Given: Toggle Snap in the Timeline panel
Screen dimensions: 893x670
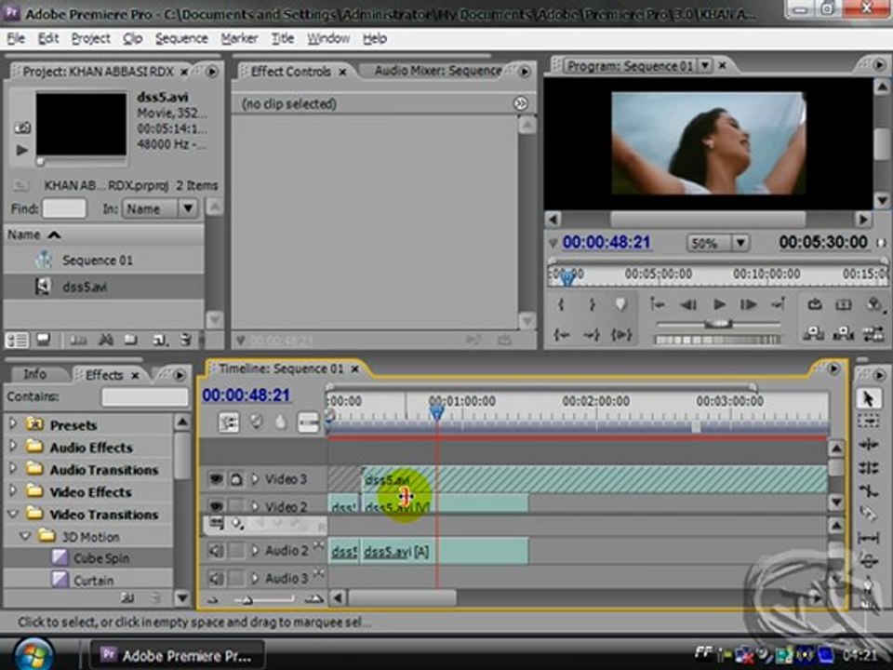Looking at the screenshot, I should 229,422.
